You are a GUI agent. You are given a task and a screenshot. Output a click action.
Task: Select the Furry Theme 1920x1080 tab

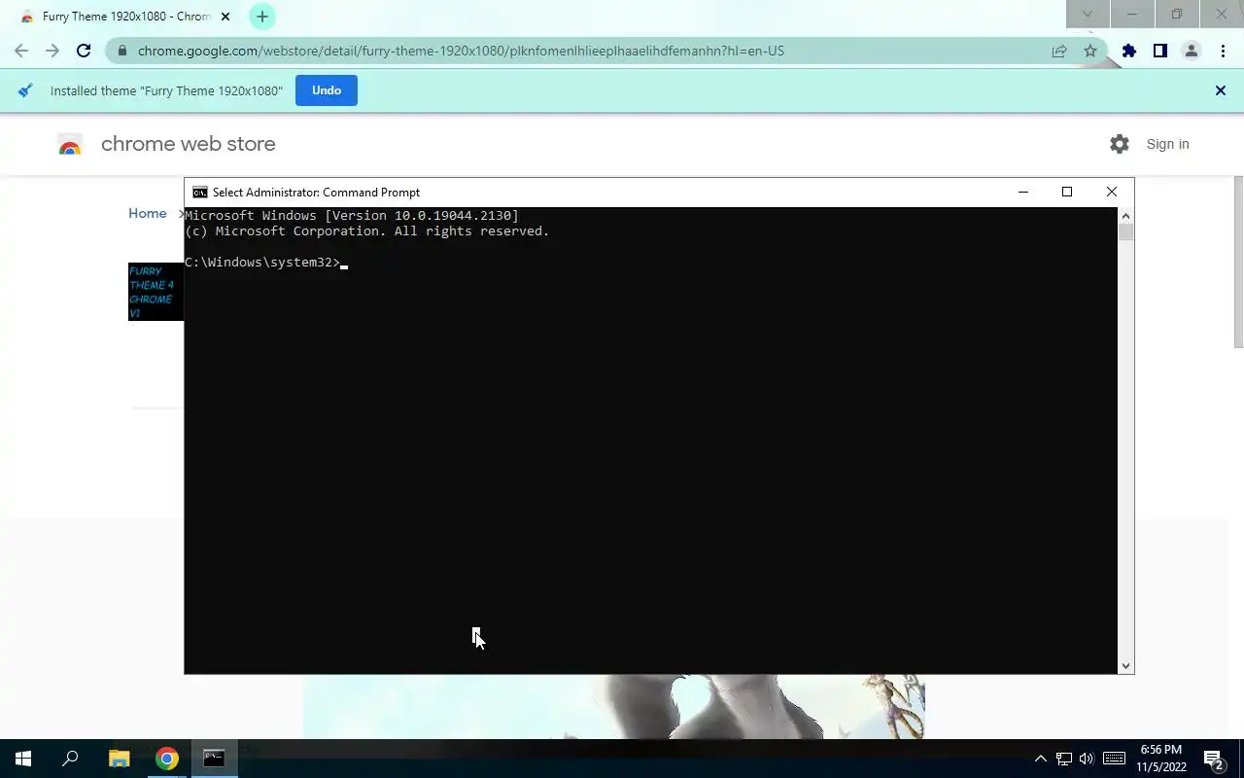[x=125, y=17]
